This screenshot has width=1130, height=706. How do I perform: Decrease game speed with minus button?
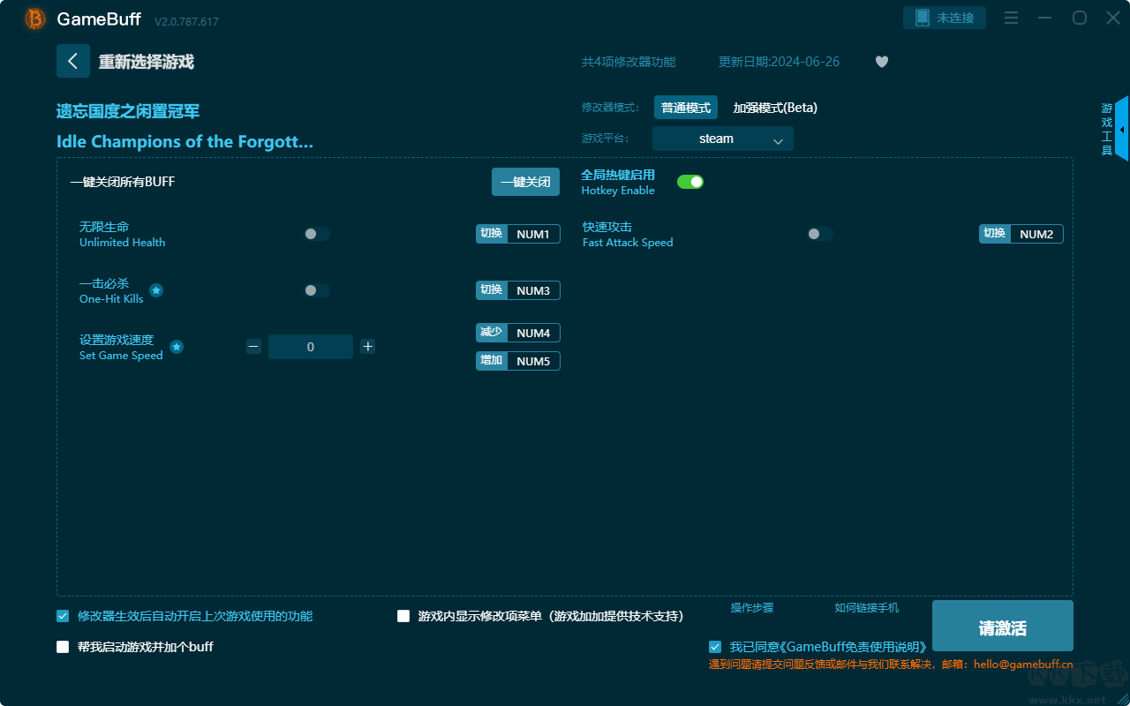click(253, 347)
